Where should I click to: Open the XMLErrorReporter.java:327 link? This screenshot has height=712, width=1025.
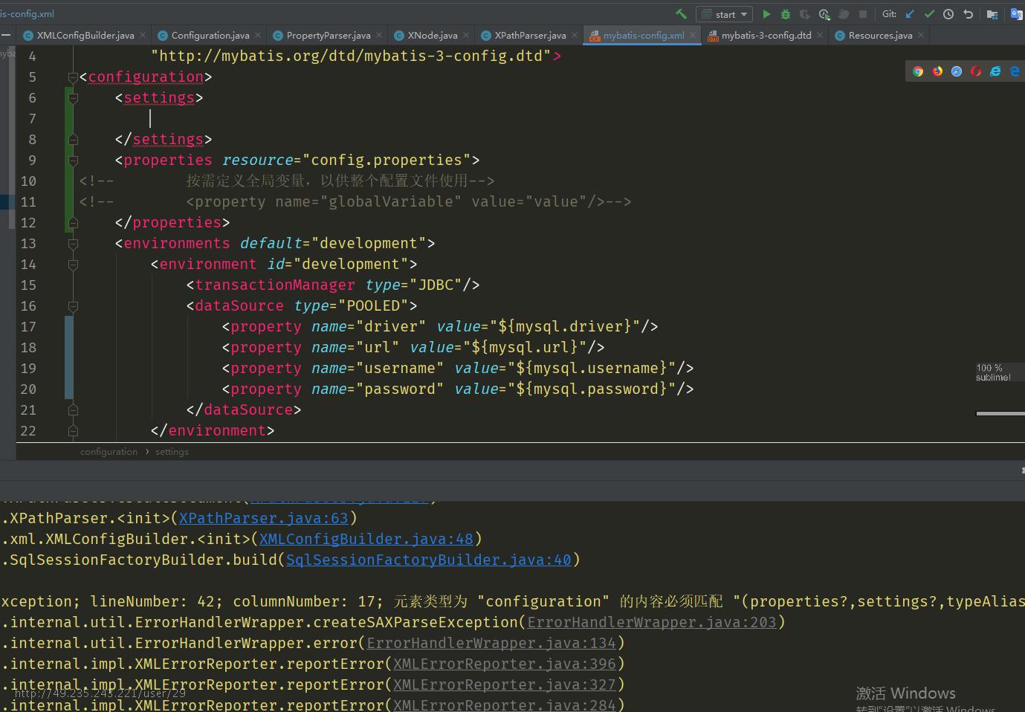click(x=504, y=685)
